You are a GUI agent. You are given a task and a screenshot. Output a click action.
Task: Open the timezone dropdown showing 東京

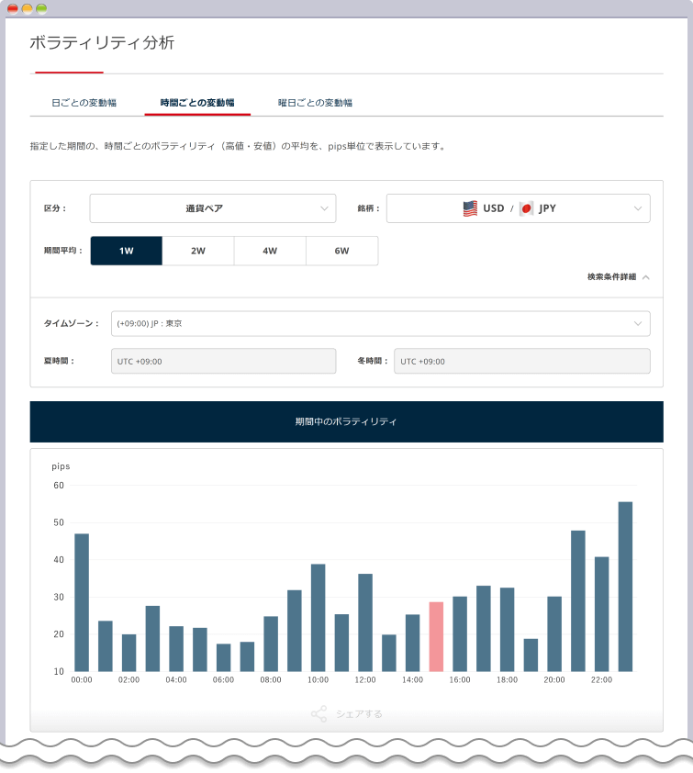tap(380, 323)
